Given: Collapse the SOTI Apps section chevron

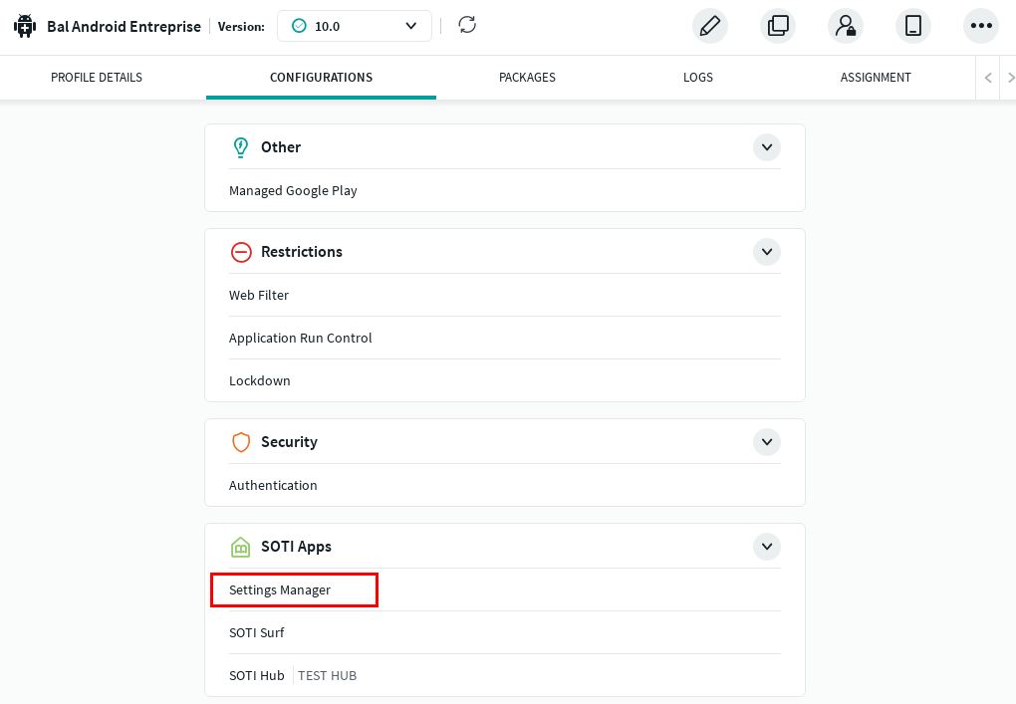Looking at the screenshot, I should point(766,547).
